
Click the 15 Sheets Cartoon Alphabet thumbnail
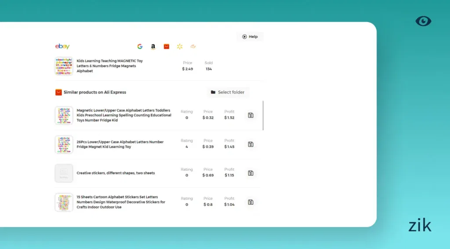(x=64, y=202)
